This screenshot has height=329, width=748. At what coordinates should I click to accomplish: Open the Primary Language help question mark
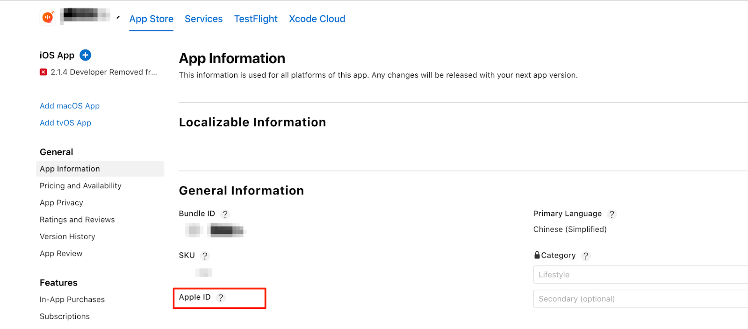[x=611, y=214]
